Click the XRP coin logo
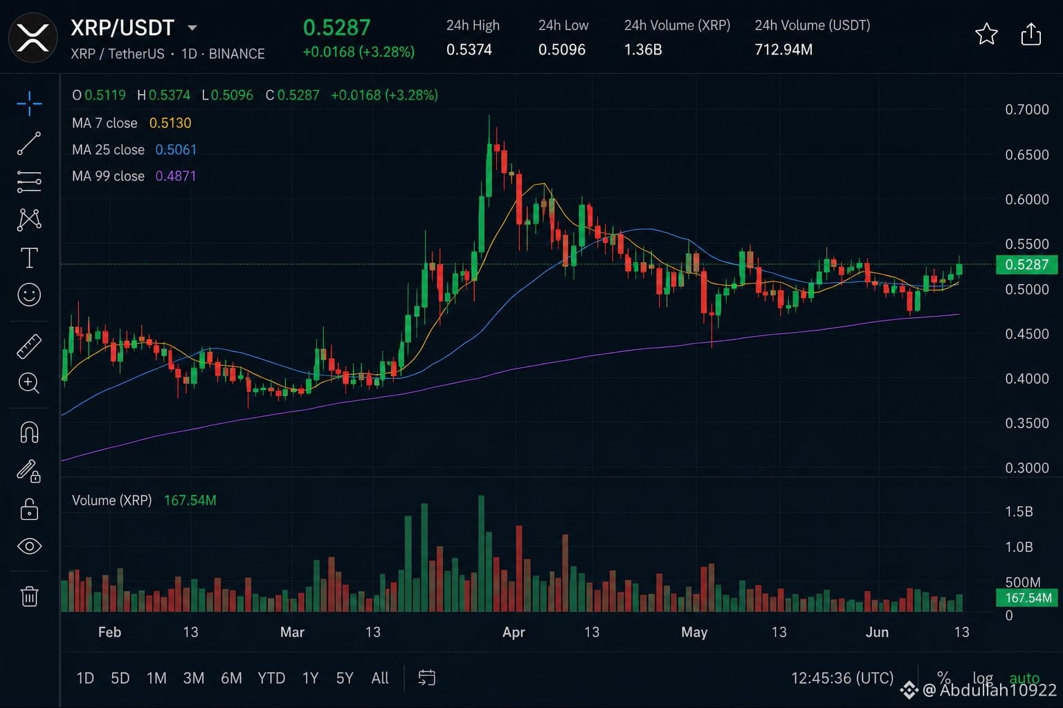The width and height of the screenshot is (1063, 708). (33, 37)
